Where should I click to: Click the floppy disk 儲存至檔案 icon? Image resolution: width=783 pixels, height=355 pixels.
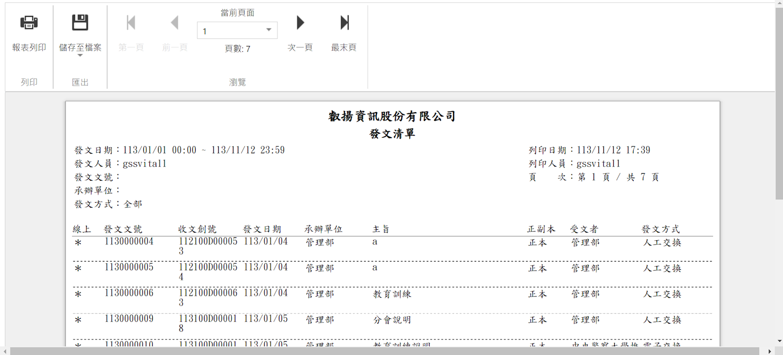pyautogui.click(x=80, y=23)
